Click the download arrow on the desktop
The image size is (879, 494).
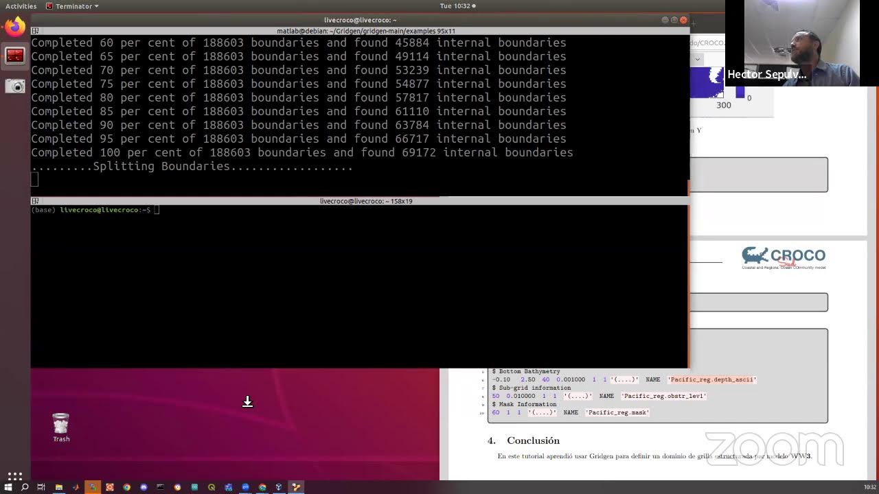[247, 401]
